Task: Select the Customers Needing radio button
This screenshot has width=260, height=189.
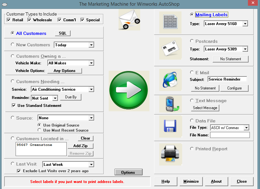Action: point(13,81)
